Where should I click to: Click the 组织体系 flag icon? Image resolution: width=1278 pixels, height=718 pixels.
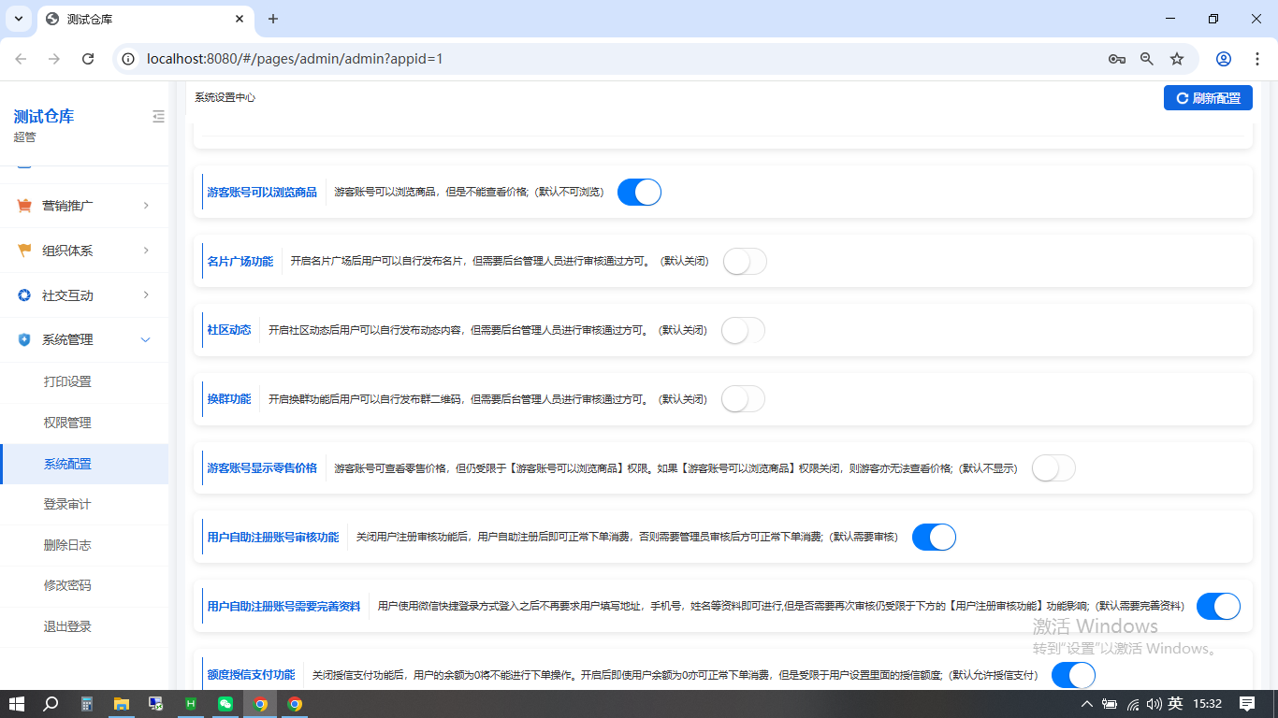point(24,251)
